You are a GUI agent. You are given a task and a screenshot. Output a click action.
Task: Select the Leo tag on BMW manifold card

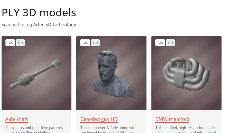coord(160,43)
